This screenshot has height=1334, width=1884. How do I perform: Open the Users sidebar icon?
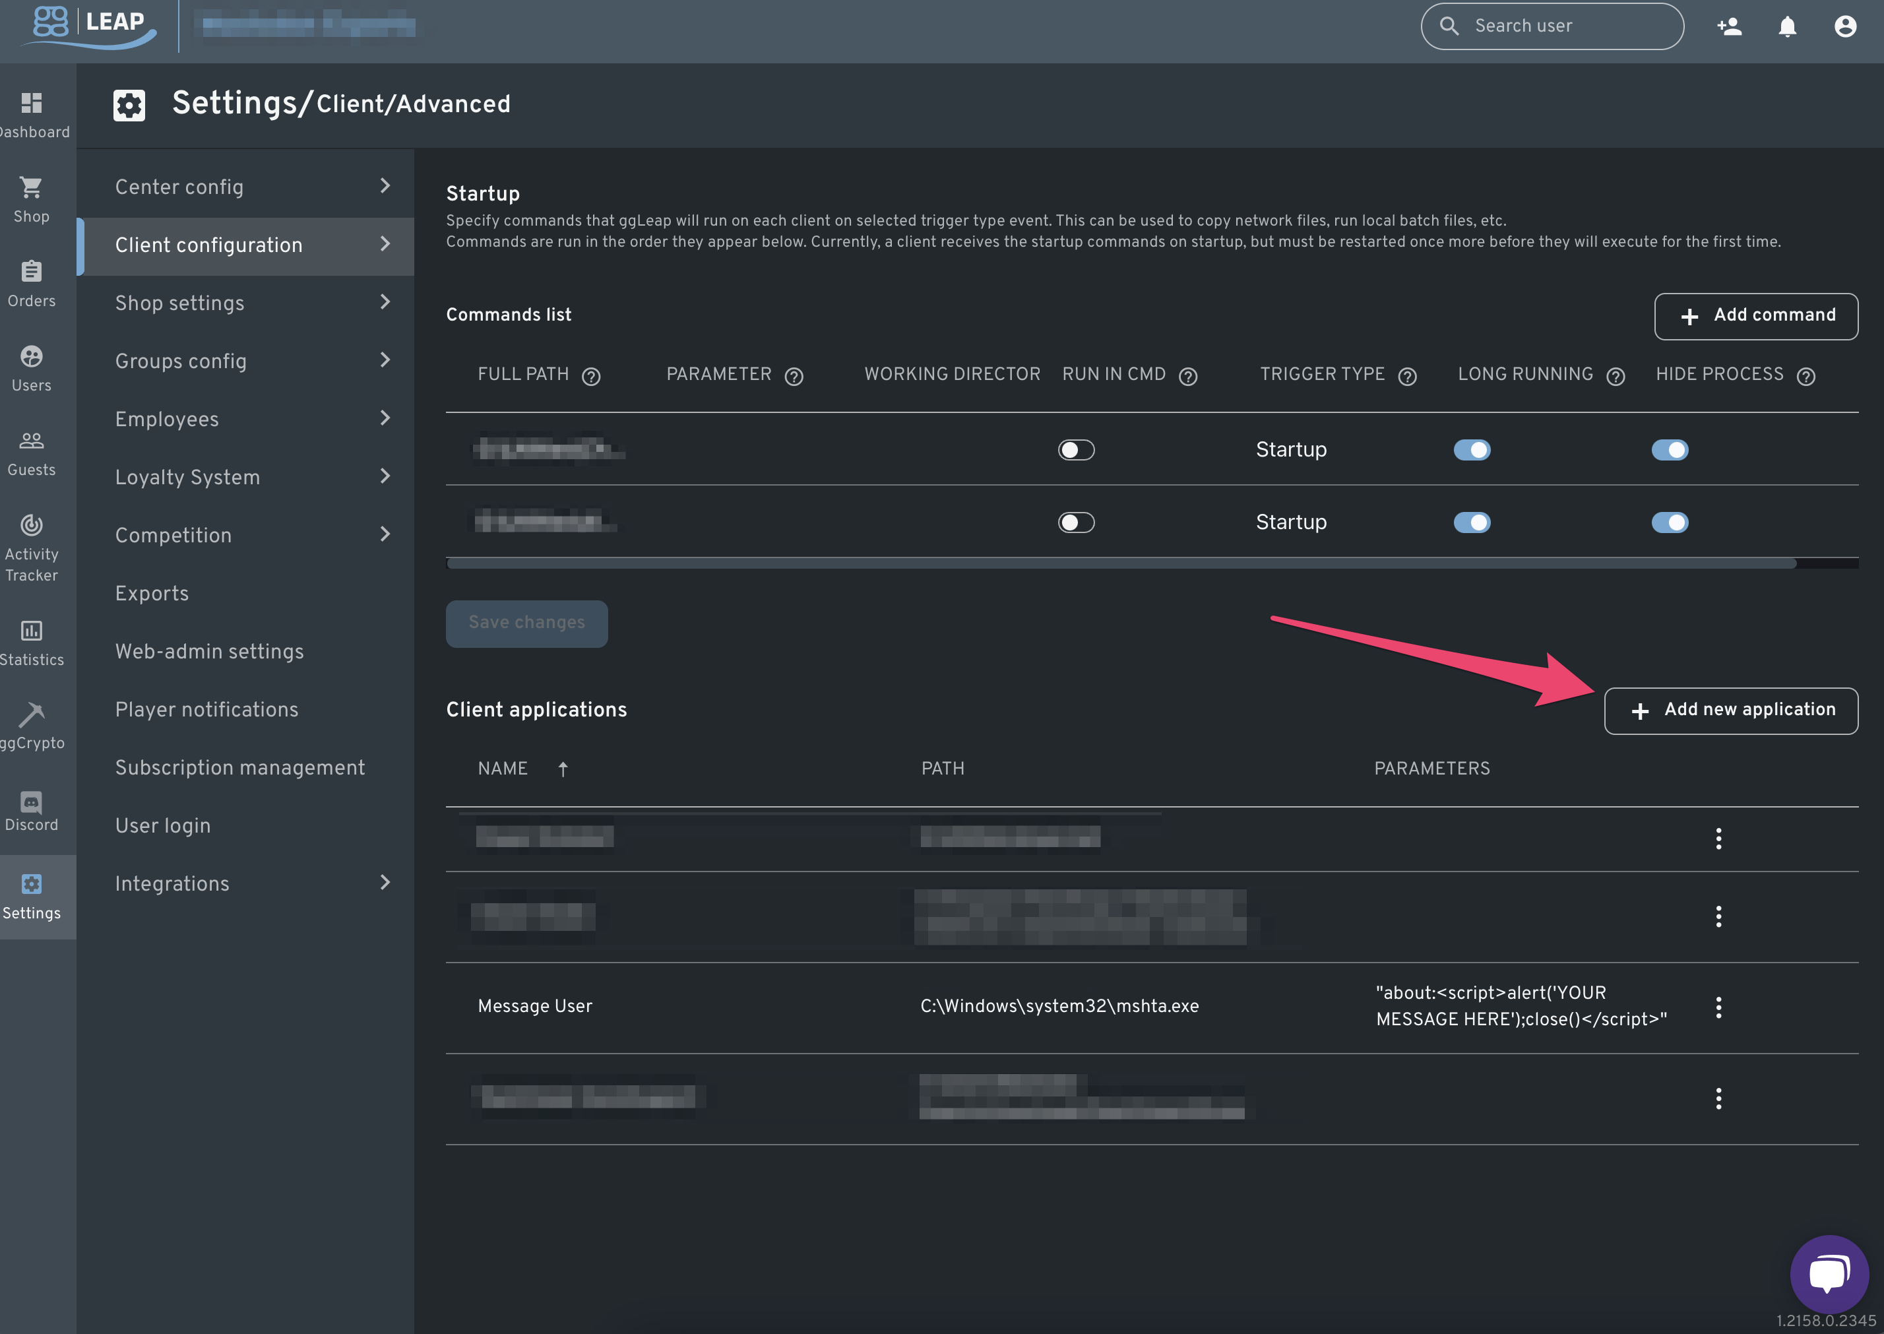click(x=31, y=356)
